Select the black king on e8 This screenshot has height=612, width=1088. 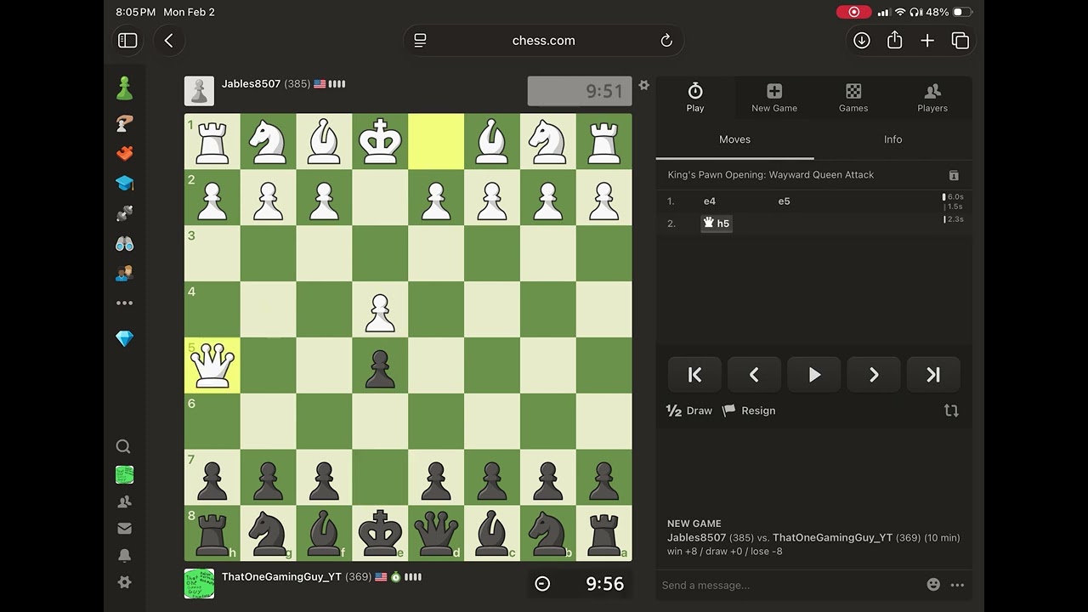pos(380,533)
